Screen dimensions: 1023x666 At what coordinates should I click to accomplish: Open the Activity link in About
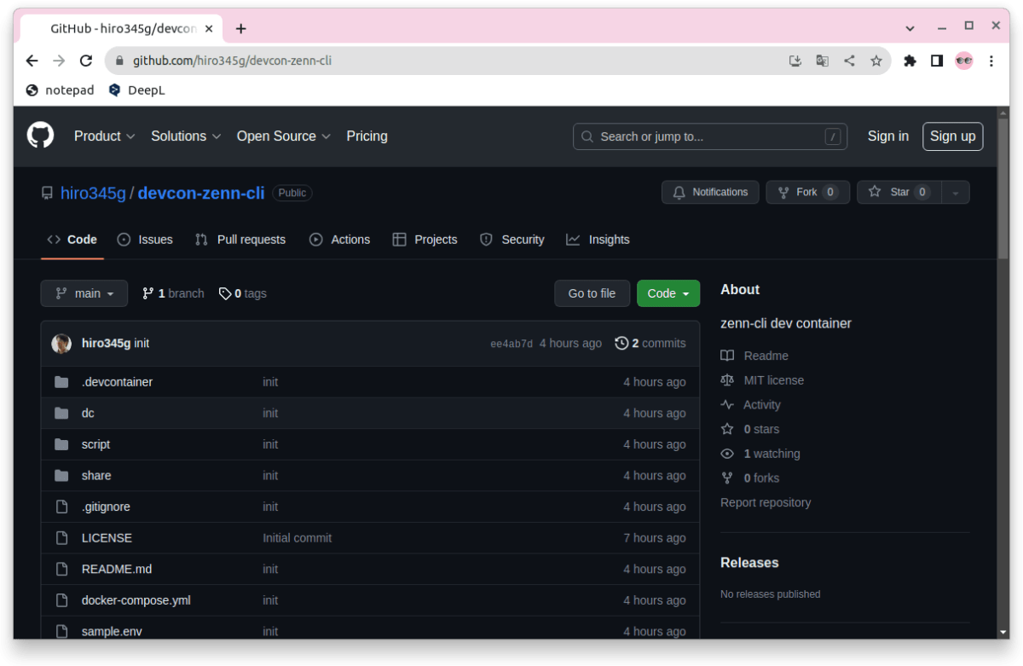(750, 405)
